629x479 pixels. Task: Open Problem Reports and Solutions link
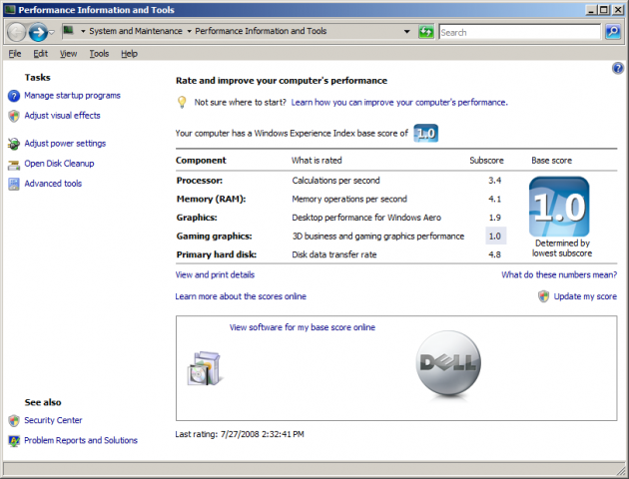point(81,440)
